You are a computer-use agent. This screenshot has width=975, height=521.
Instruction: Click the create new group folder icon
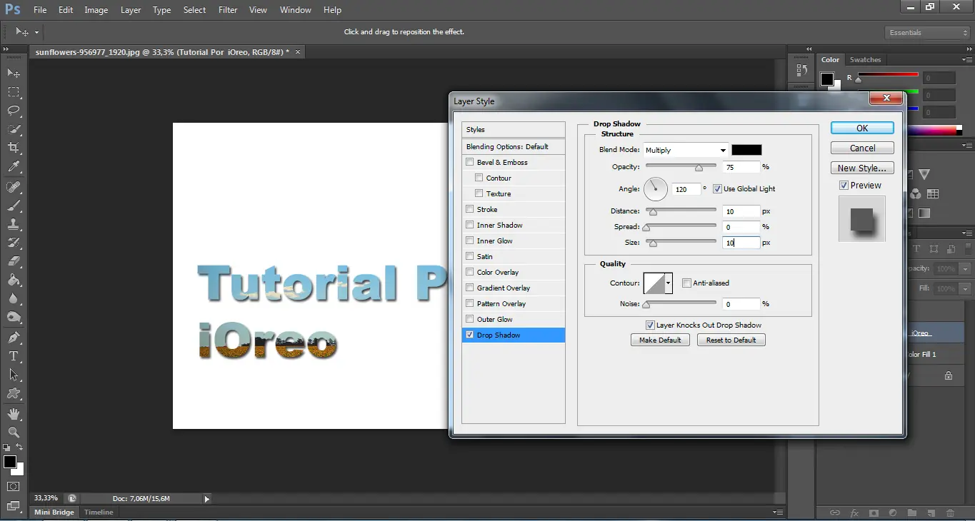tap(912, 512)
